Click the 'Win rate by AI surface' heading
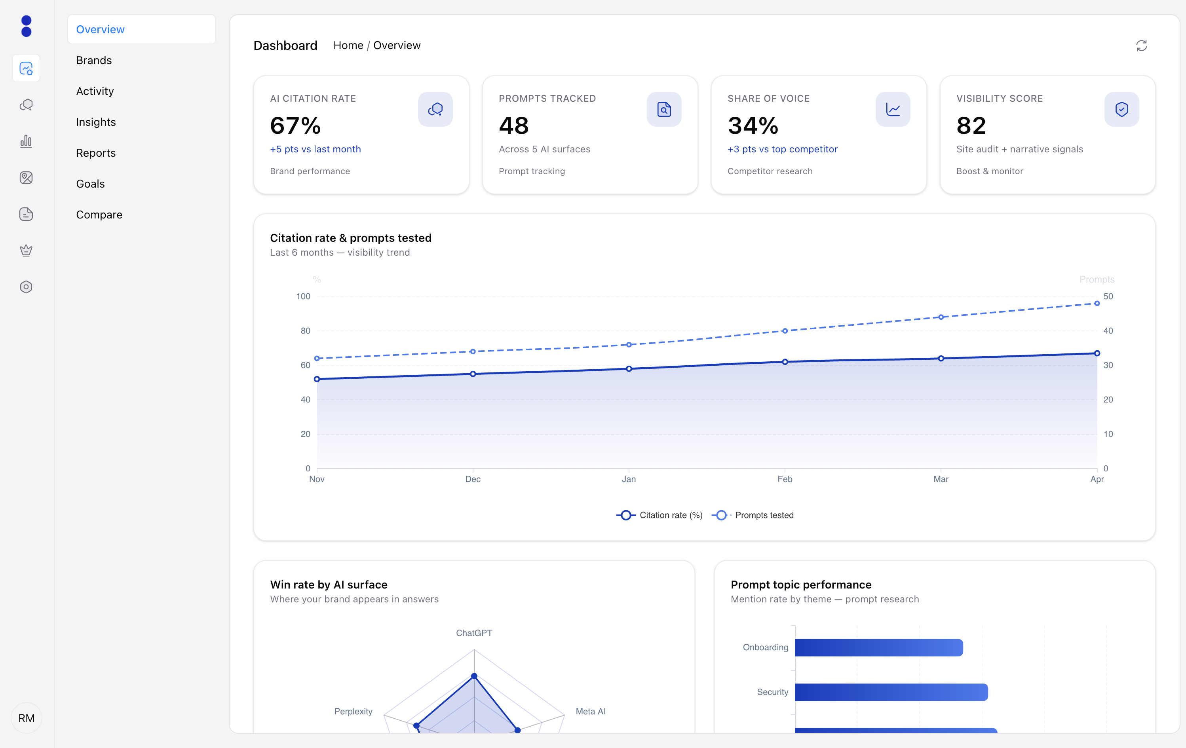1186x748 pixels. click(x=329, y=585)
